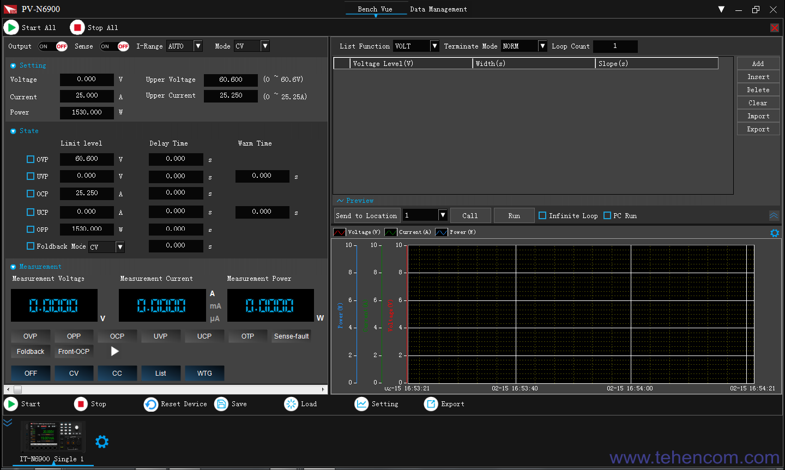785x470 pixels.
Task: Toggle the Current (A) green legend icon
Action: tap(390, 232)
